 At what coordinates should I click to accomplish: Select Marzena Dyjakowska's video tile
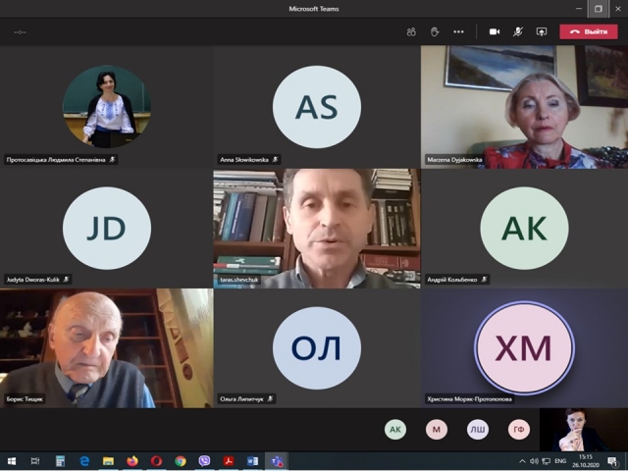point(524,107)
